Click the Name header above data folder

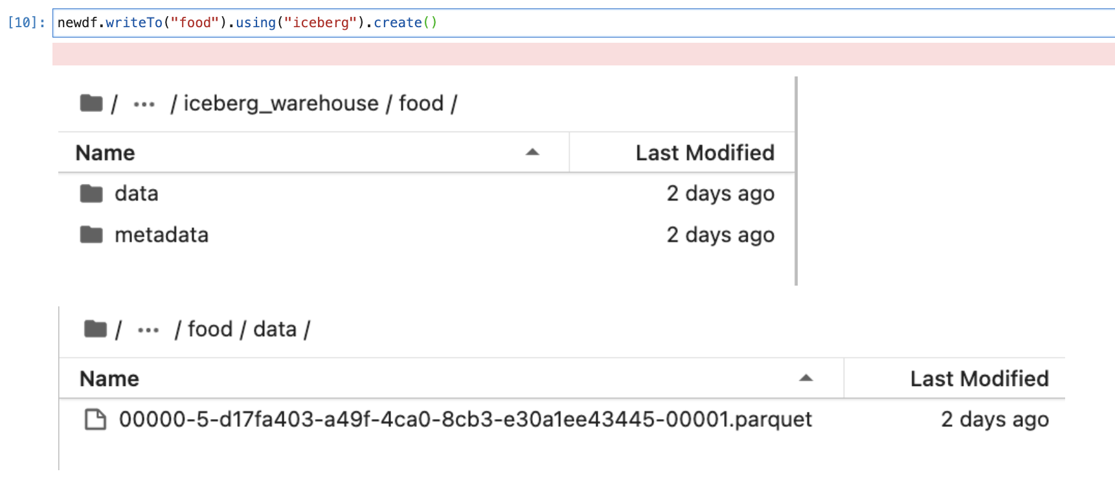[x=106, y=153]
